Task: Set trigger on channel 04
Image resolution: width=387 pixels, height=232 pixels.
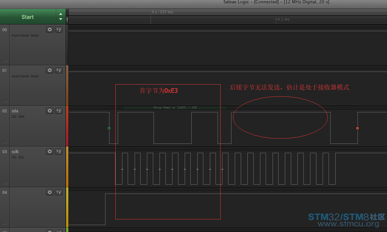Action: (59, 192)
